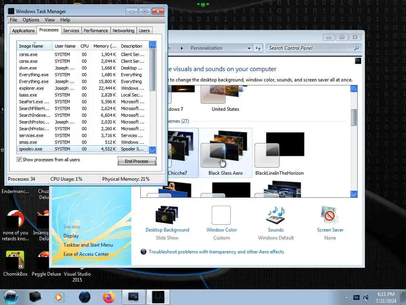Switch to the Networking tab

tap(123, 31)
